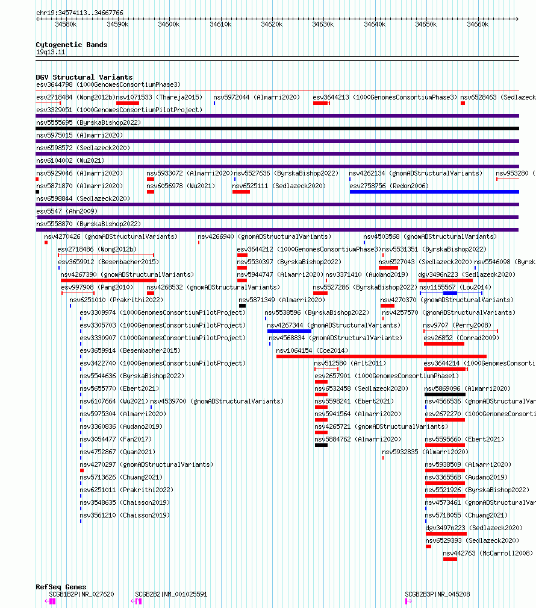This screenshot has width=536, height=608.
Task: Click the SCGB1B2P gene glyph
Action: [x=51, y=601]
